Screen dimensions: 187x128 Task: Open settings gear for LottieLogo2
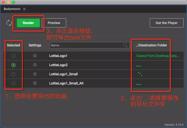35,65
